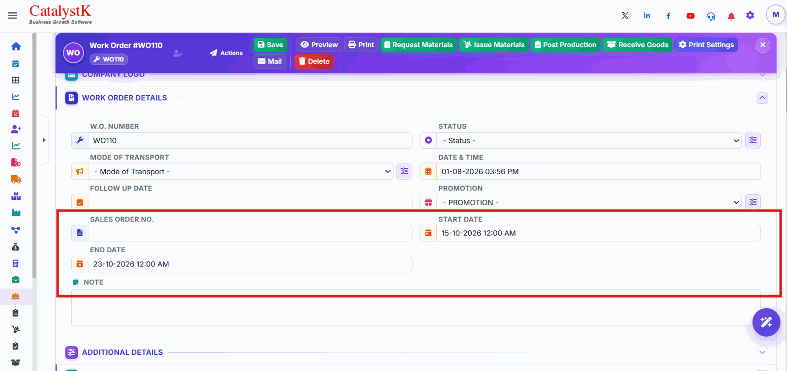Open the Actions menu
This screenshot has height=371, width=787.
[x=226, y=53]
